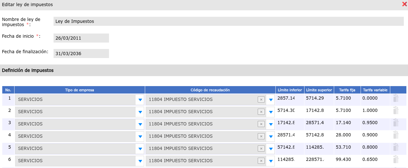Click the Fecha de inicio date field
Viewport: 408px width, 168px height.
pos(81,38)
